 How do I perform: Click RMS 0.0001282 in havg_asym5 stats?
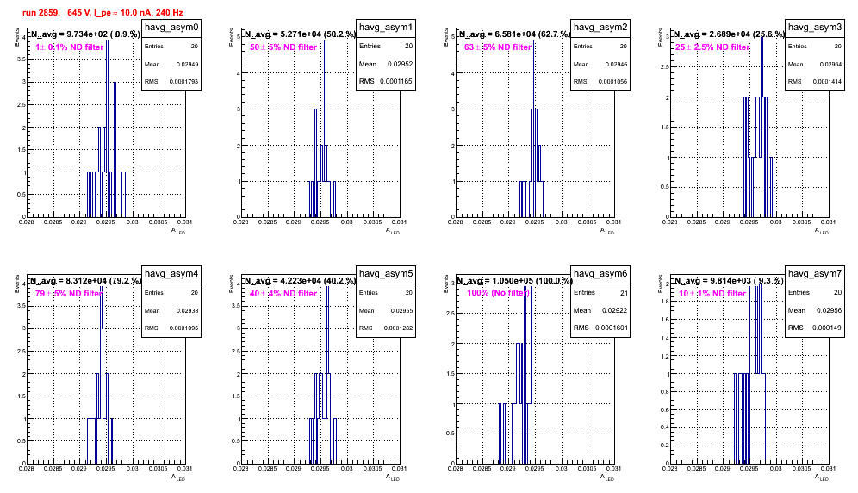click(386, 328)
